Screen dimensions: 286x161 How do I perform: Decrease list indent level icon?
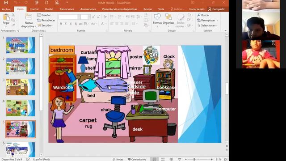[127, 17]
